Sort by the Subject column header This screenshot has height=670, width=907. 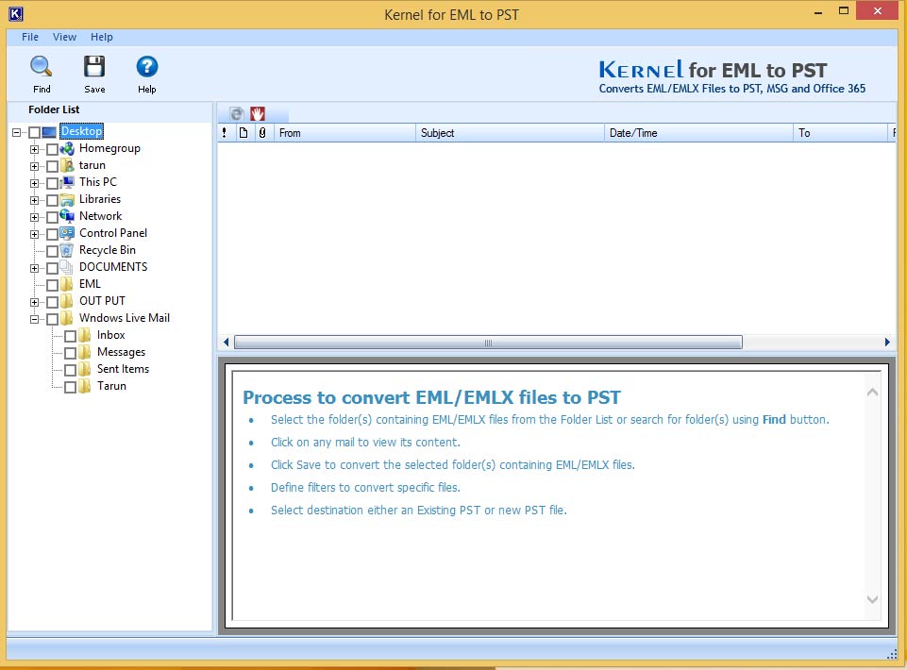click(510, 133)
